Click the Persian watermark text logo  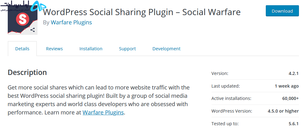coord(15,6)
